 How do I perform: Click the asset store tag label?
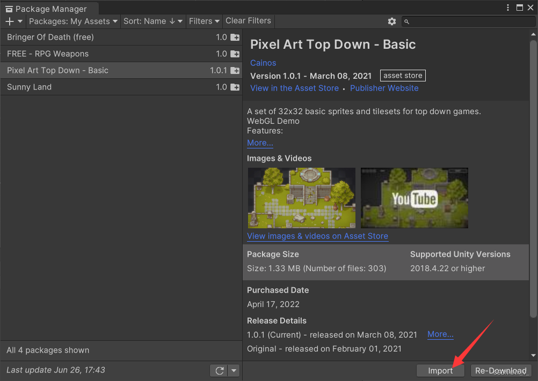tap(403, 76)
